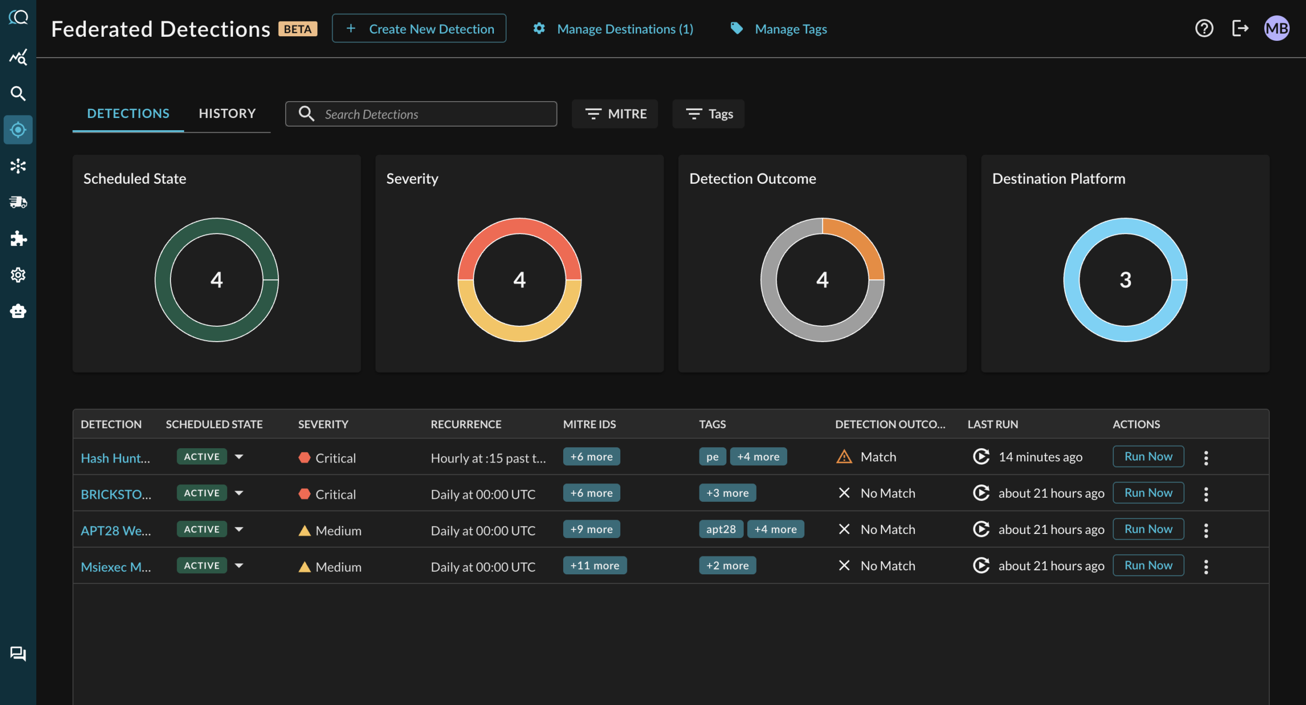Select the DETECTIONS tab
Image resolution: width=1306 pixels, height=705 pixels.
(128, 113)
